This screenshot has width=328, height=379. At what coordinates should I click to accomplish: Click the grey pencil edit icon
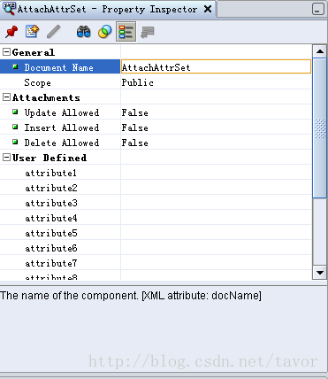(54, 32)
